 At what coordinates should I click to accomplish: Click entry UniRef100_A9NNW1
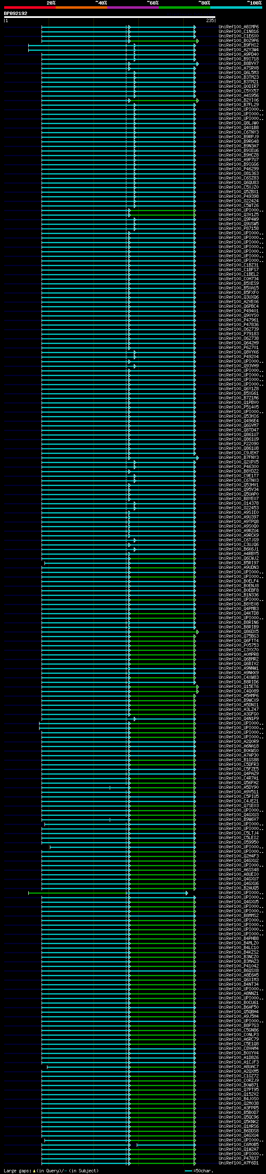click(x=239, y=668)
